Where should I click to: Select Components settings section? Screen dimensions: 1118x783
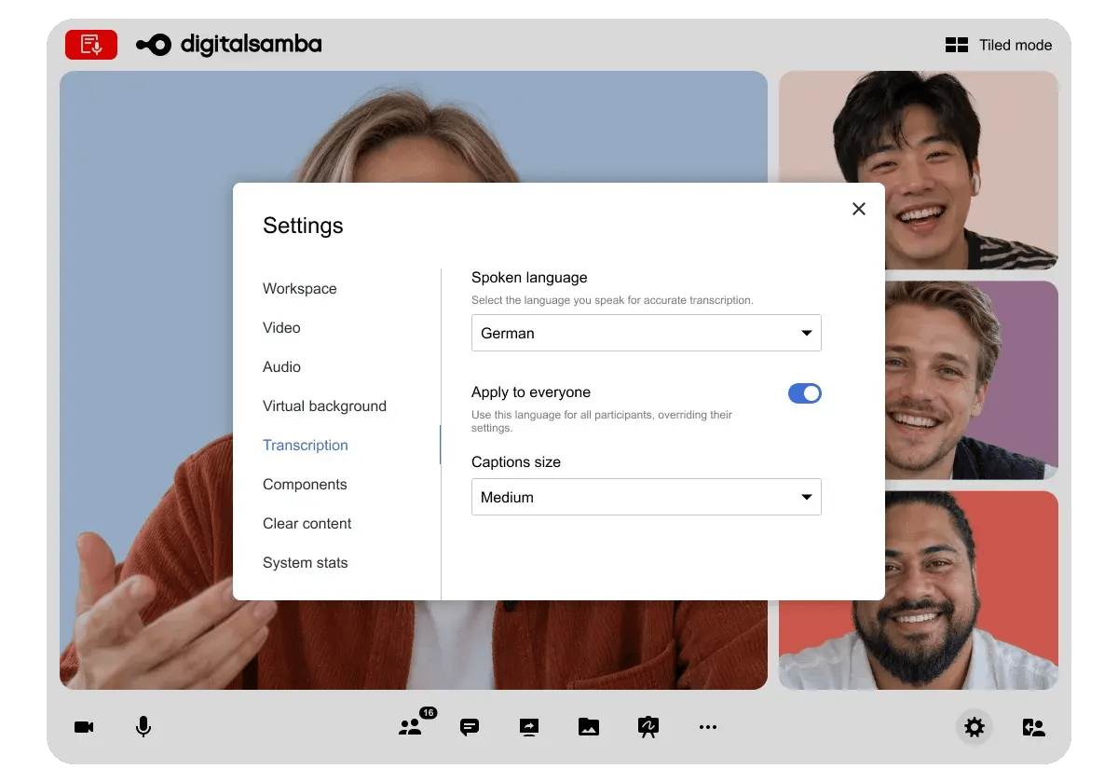305,485
